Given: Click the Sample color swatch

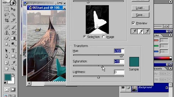Looking at the screenshot, I should click(x=134, y=62).
